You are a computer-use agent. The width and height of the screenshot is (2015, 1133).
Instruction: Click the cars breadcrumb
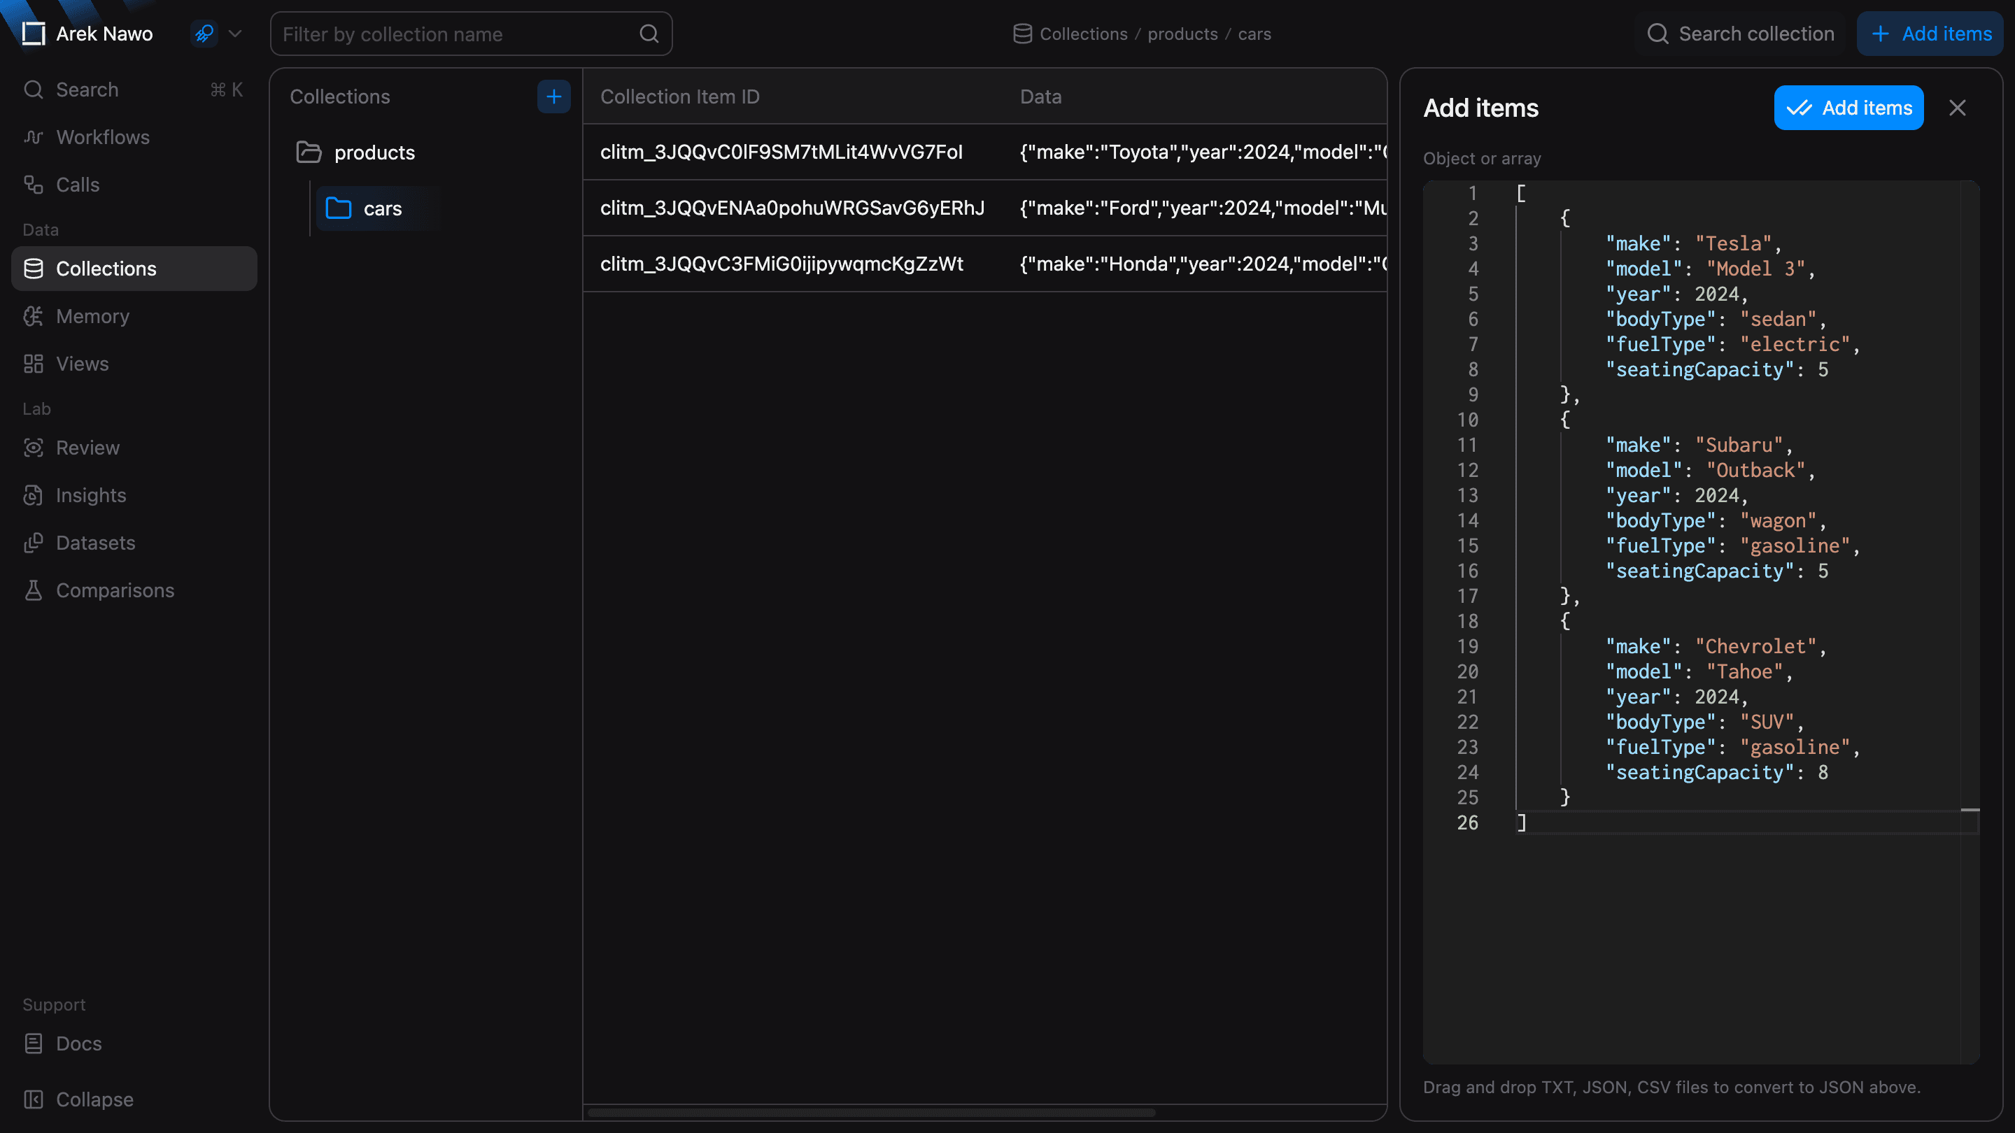1254,34
